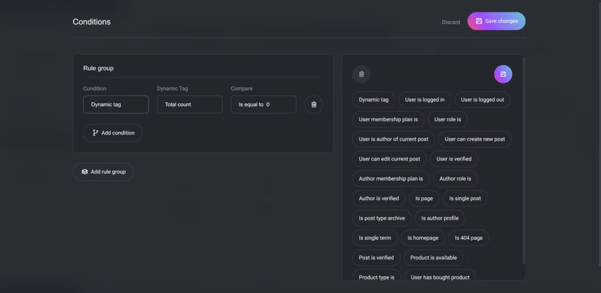Viewport: 601px width, 293px height.
Task: Pick Product is available condition
Action: click(x=434, y=258)
